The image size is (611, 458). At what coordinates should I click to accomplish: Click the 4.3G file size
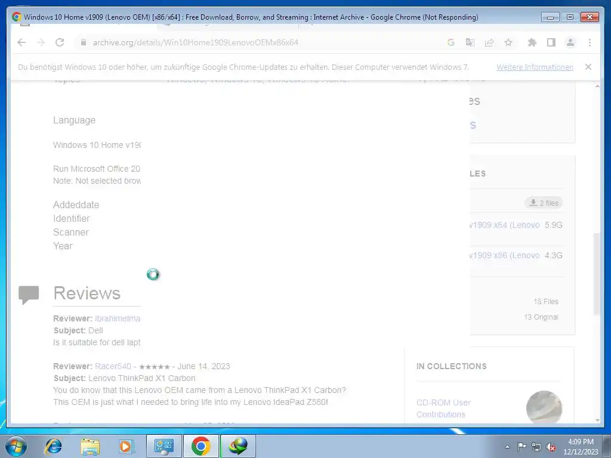point(553,255)
